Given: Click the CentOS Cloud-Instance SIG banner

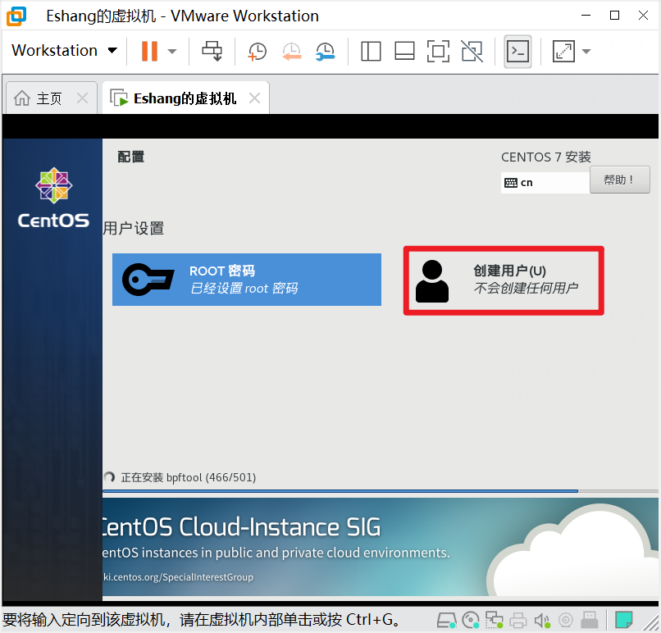Looking at the screenshot, I should point(381,547).
